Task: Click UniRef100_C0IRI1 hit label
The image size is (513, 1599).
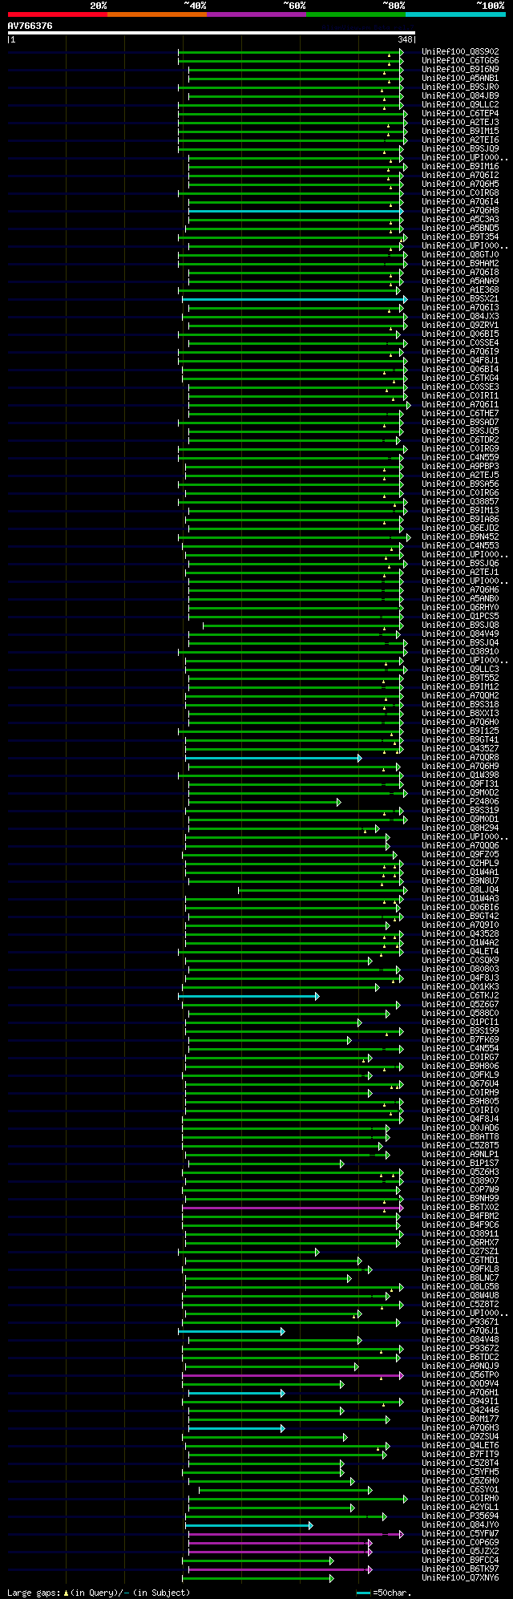Action: pos(460,395)
